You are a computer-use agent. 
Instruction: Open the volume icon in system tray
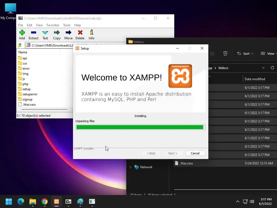click(x=252, y=201)
